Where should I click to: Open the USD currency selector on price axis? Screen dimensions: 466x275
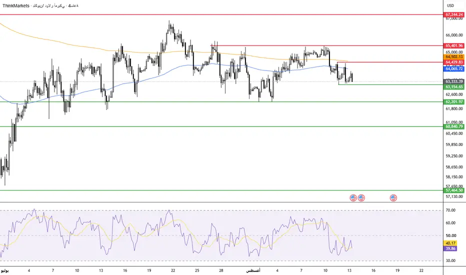click(450, 5)
